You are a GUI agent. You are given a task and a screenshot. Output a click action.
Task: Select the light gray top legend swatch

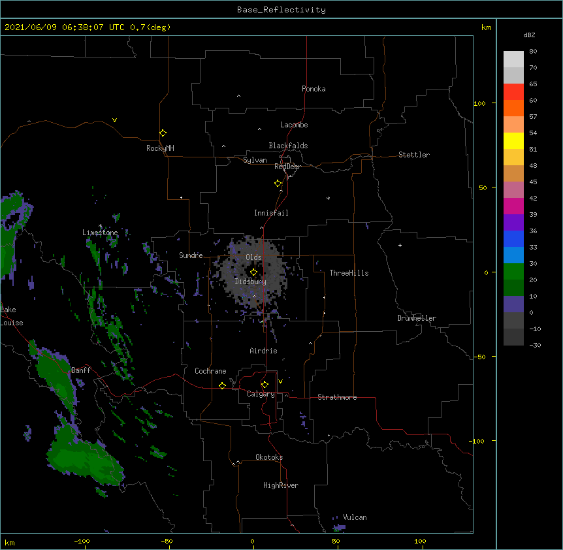[x=513, y=59]
